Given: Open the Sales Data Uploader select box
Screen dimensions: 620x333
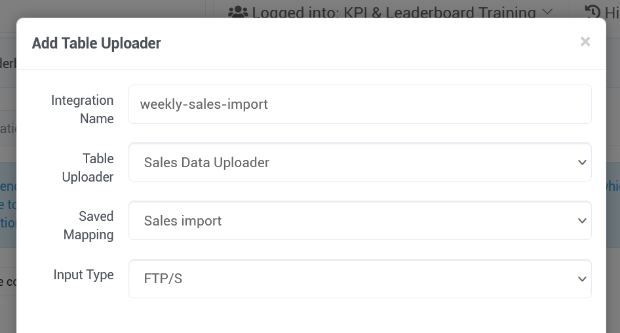Looking at the screenshot, I should click(x=360, y=163).
